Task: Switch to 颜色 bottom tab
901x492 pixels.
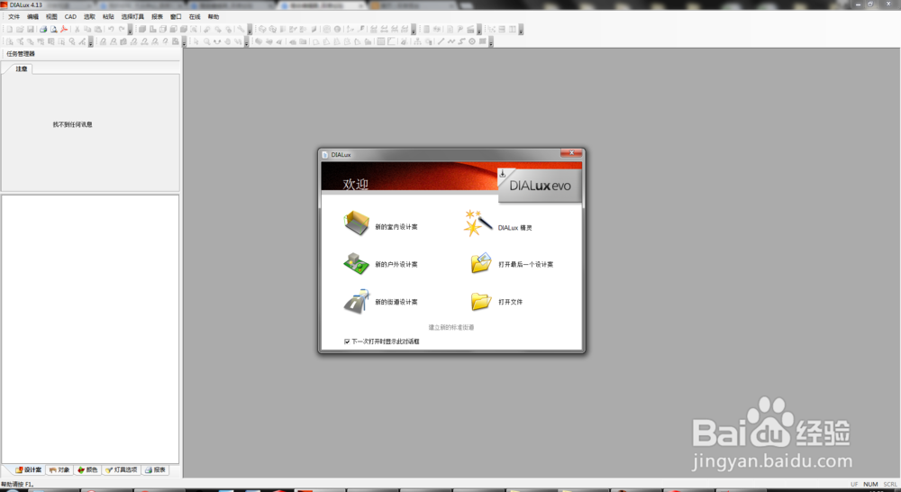Action: click(88, 470)
